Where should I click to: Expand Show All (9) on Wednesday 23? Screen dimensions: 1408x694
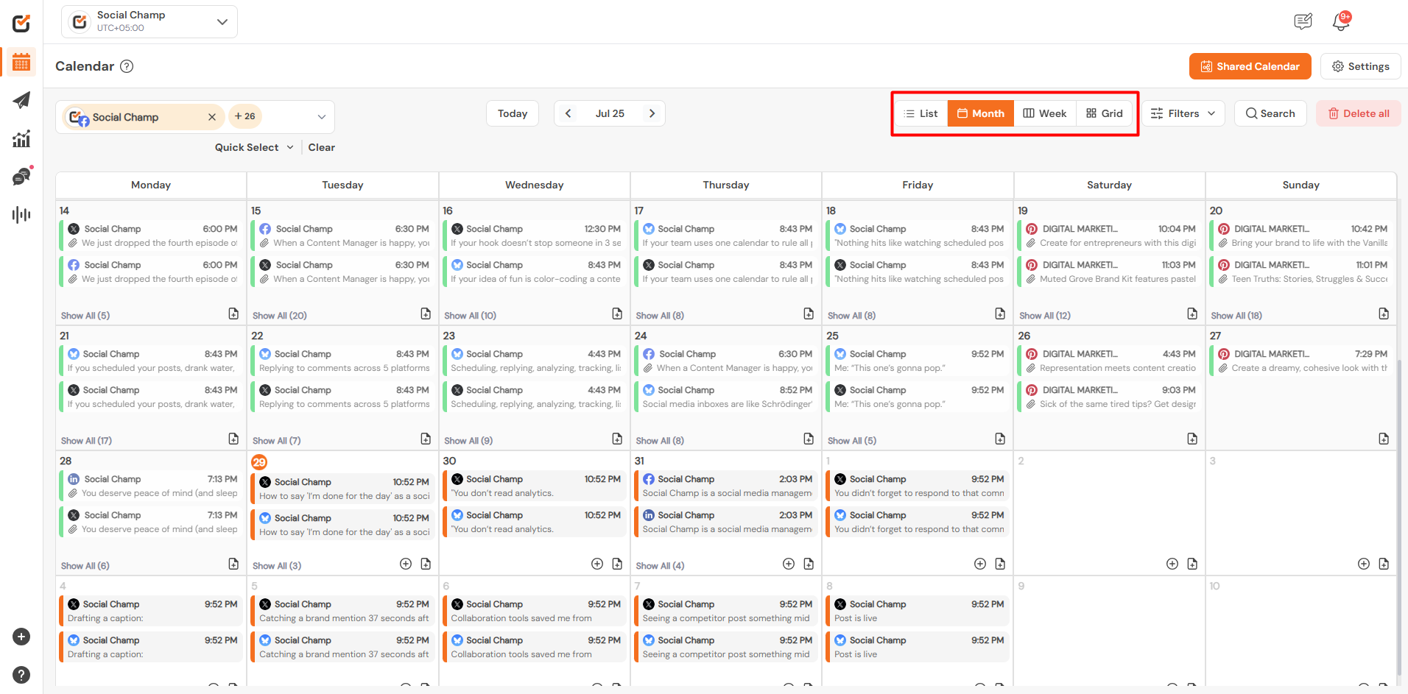[468, 441]
